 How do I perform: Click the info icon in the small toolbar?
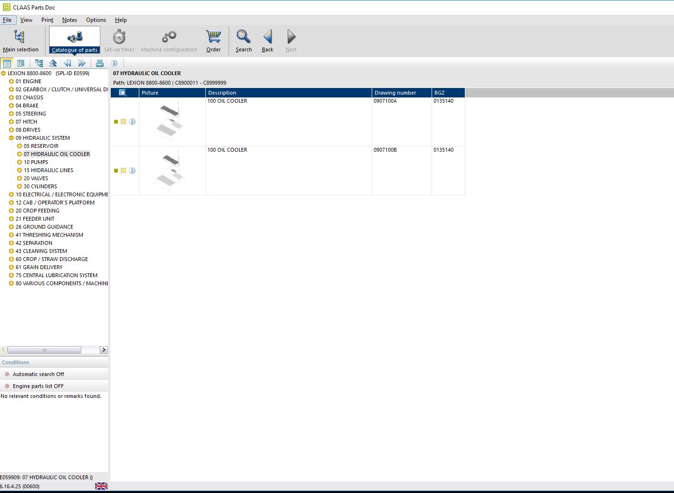[x=114, y=63]
